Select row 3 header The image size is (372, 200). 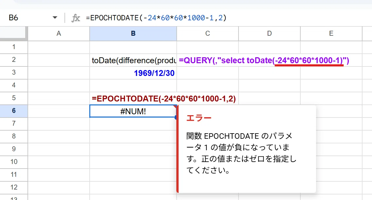pyautogui.click(x=14, y=73)
